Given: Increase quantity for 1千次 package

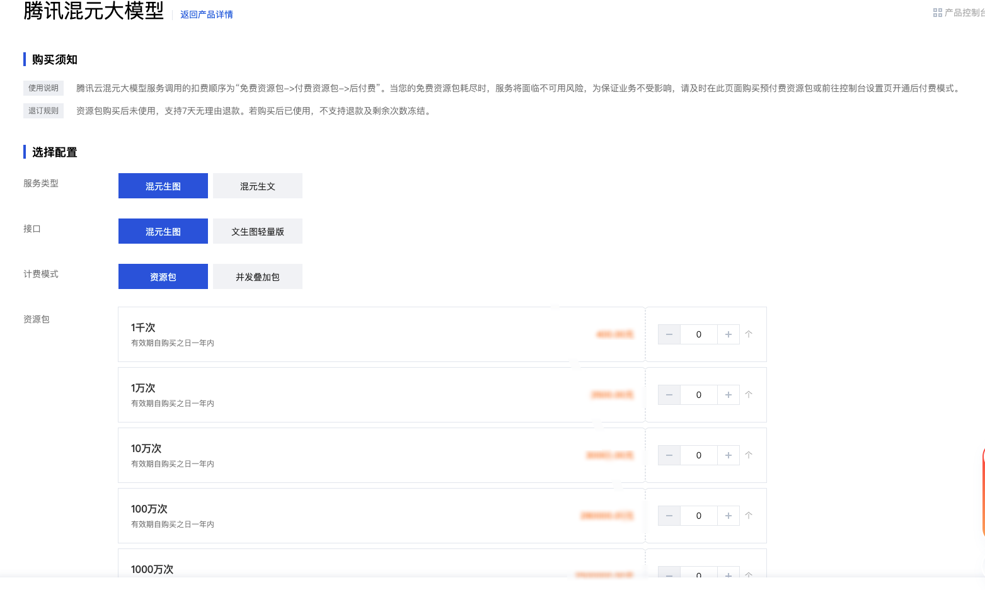Looking at the screenshot, I should (x=729, y=334).
